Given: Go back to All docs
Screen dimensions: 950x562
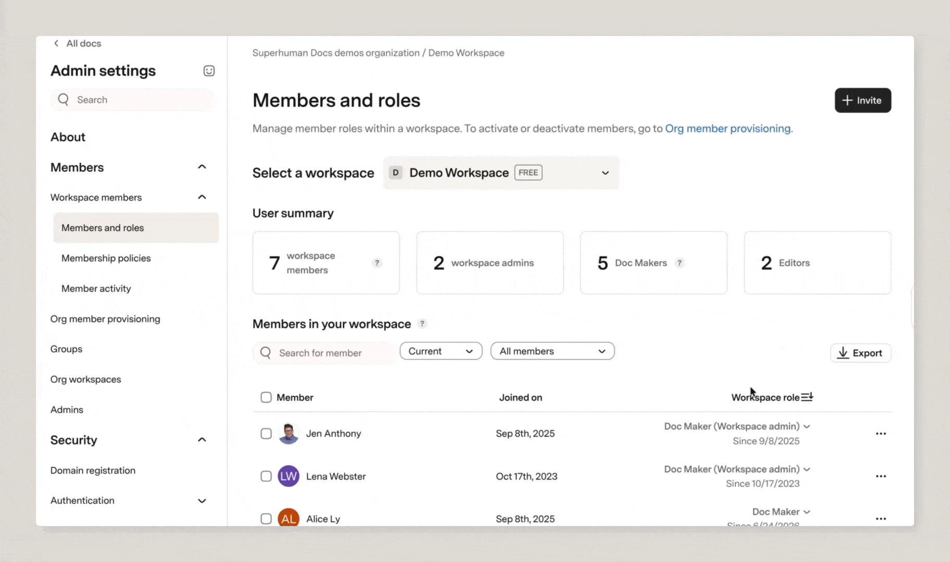Looking at the screenshot, I should 77,43.
